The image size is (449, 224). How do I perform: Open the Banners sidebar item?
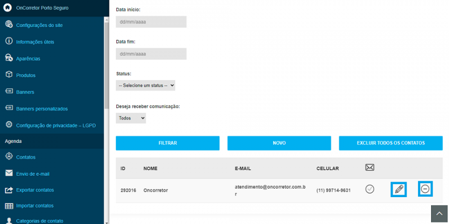click(x=25, y=92)
